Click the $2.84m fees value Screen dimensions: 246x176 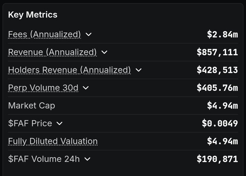click(222, 34)
